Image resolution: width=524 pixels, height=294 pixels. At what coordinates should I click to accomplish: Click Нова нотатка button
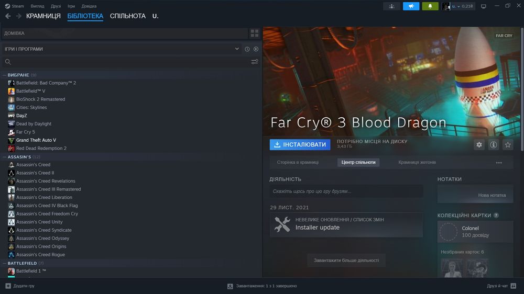point(475,195)
